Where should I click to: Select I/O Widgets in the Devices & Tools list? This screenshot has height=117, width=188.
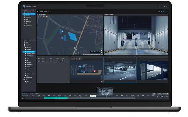[x=28, y=44]
